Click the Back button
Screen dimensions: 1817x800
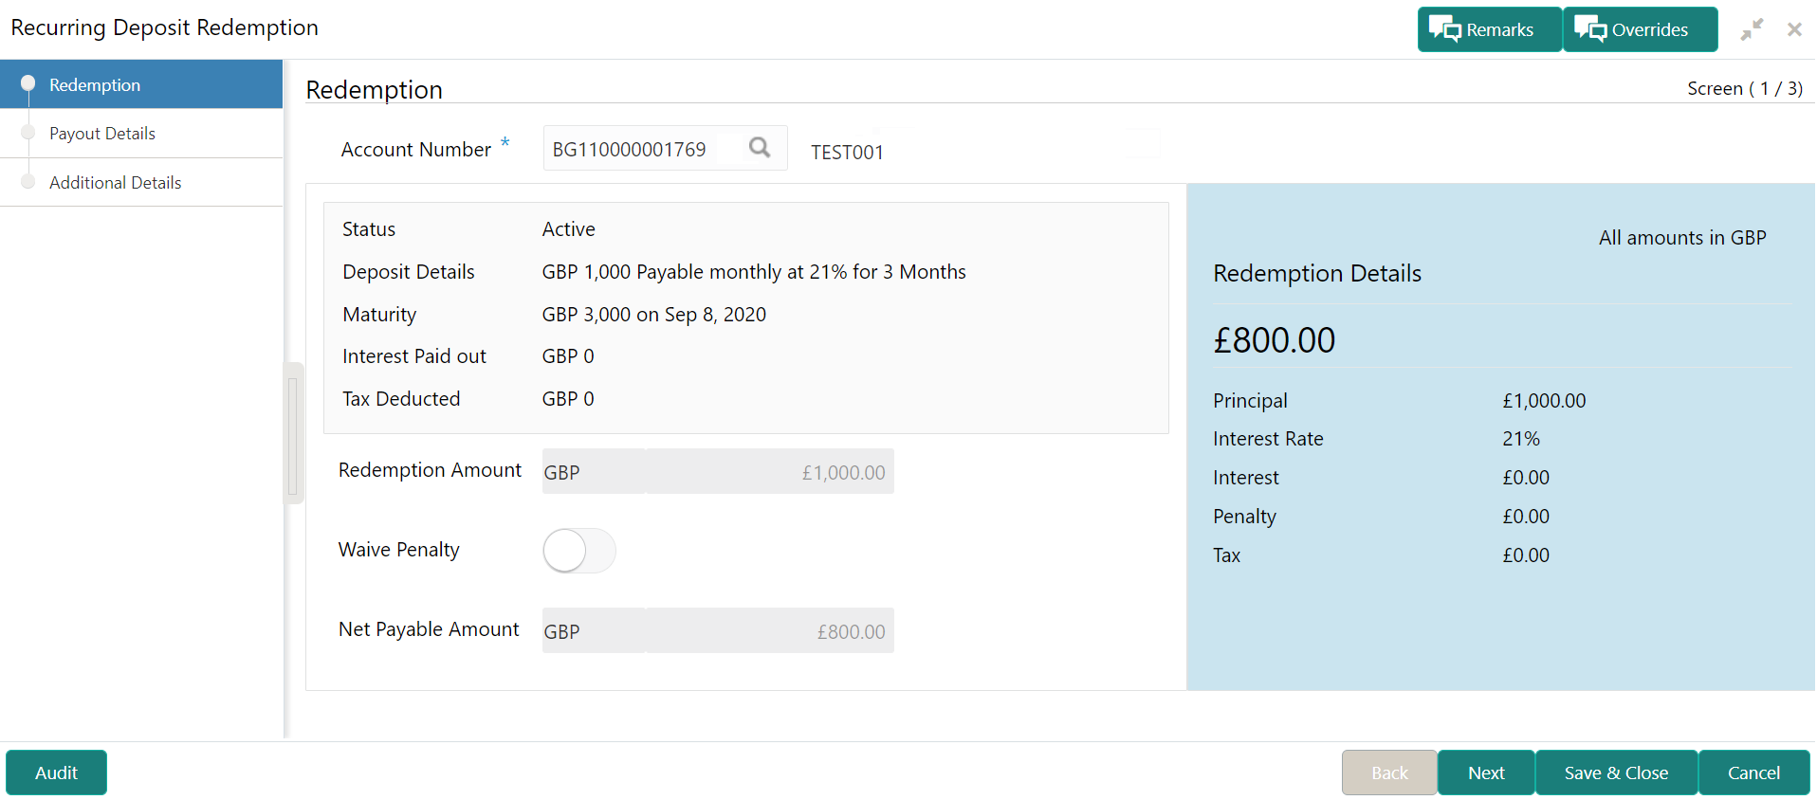[x=1388, y=773]
